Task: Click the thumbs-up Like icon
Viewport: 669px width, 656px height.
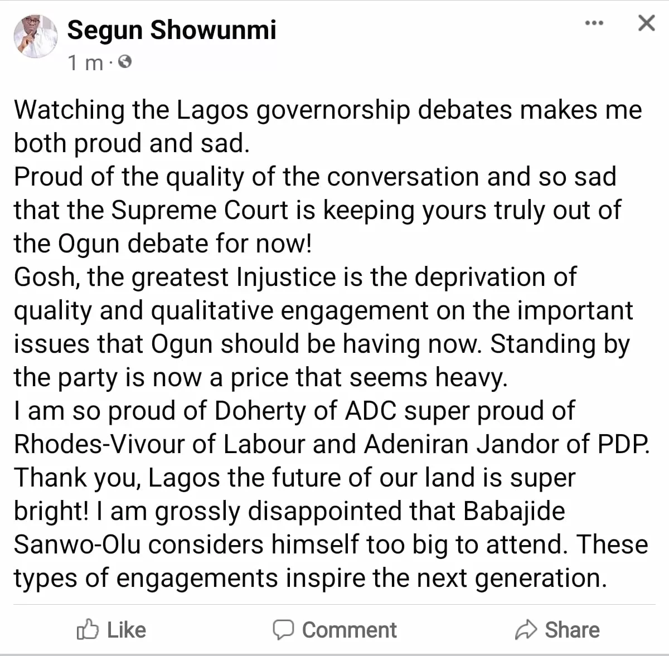Action: point(88,630)
